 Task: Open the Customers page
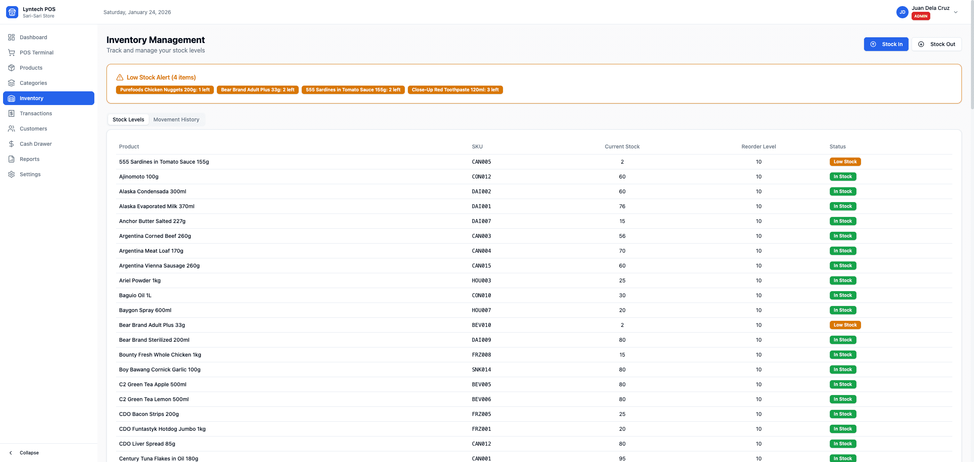tap(49, 129)
